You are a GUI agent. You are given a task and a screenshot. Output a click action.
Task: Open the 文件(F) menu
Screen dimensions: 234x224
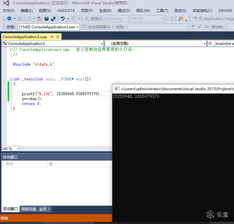(x=9, y=11)
